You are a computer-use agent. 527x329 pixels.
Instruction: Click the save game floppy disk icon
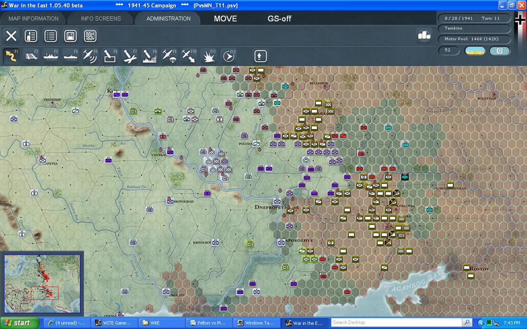pos(70,36)
